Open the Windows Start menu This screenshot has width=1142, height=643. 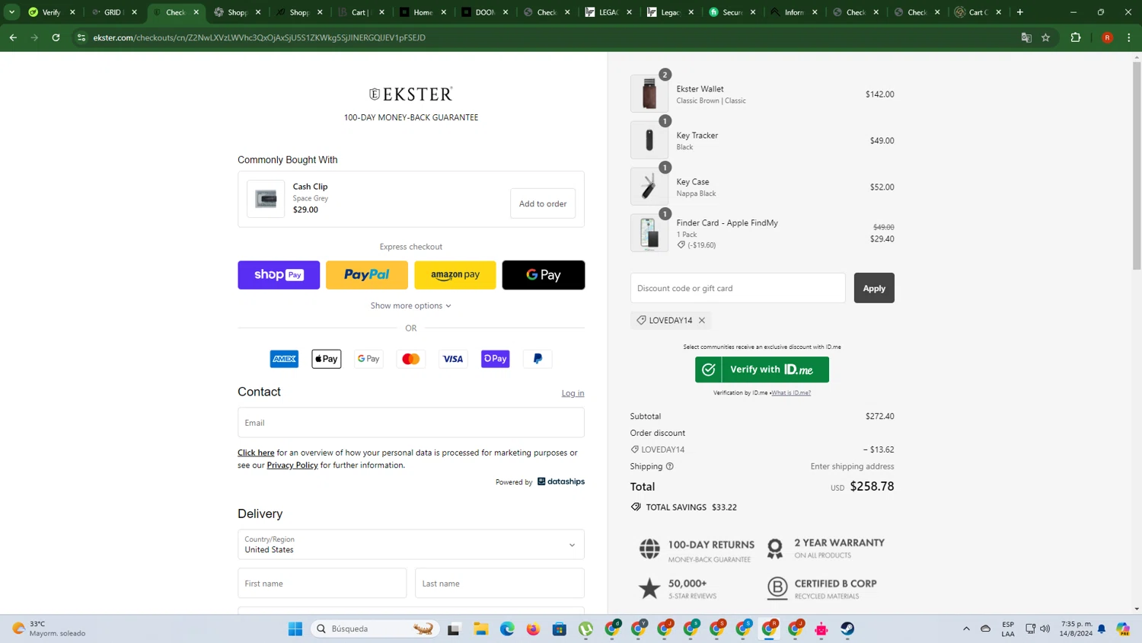[x=295, y=629]
